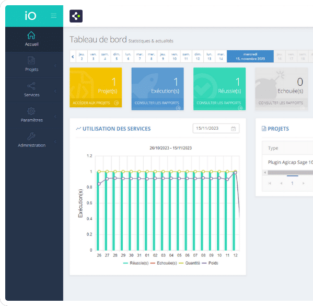Click the Projets panel document icon
313x306 pixels.
264,129
